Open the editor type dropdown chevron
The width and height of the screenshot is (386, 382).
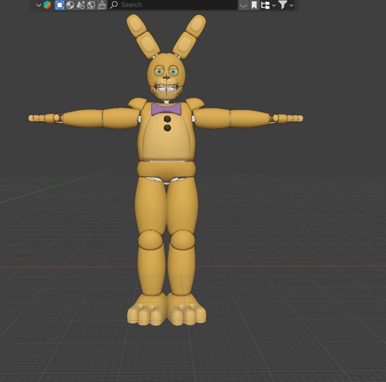[x=38, y=5]
